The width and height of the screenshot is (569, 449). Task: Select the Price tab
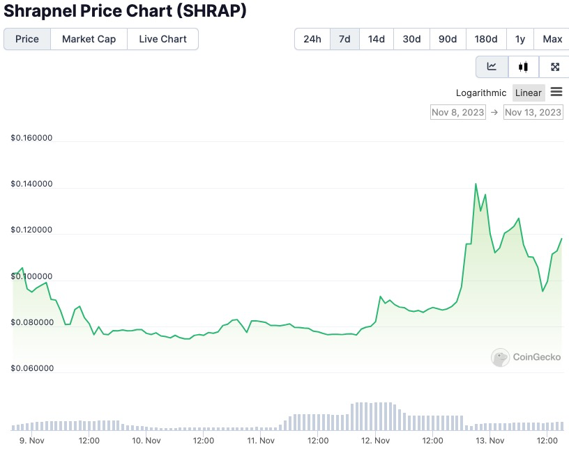pos(27,39)
